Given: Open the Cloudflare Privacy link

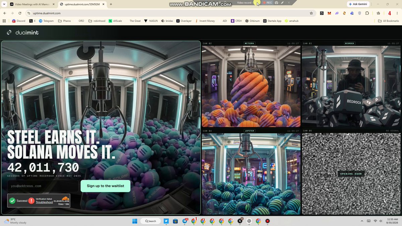Looking at the screenshot, I should (61, 204).
